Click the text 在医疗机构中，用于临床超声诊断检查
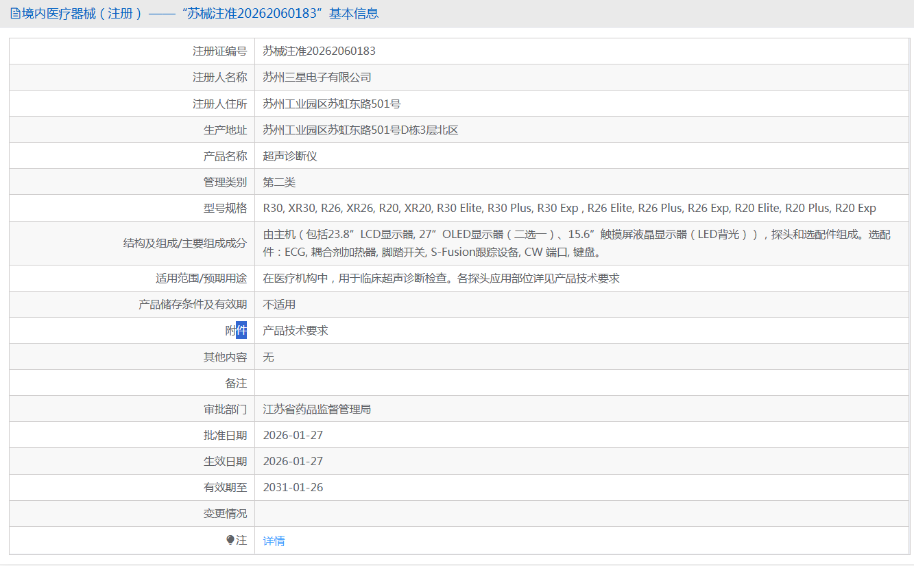914x566 pixels. click(x=442, y=278)
